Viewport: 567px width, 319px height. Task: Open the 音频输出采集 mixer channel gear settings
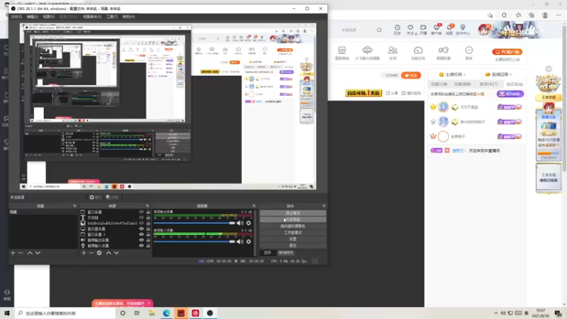click(x=249, y=223)
